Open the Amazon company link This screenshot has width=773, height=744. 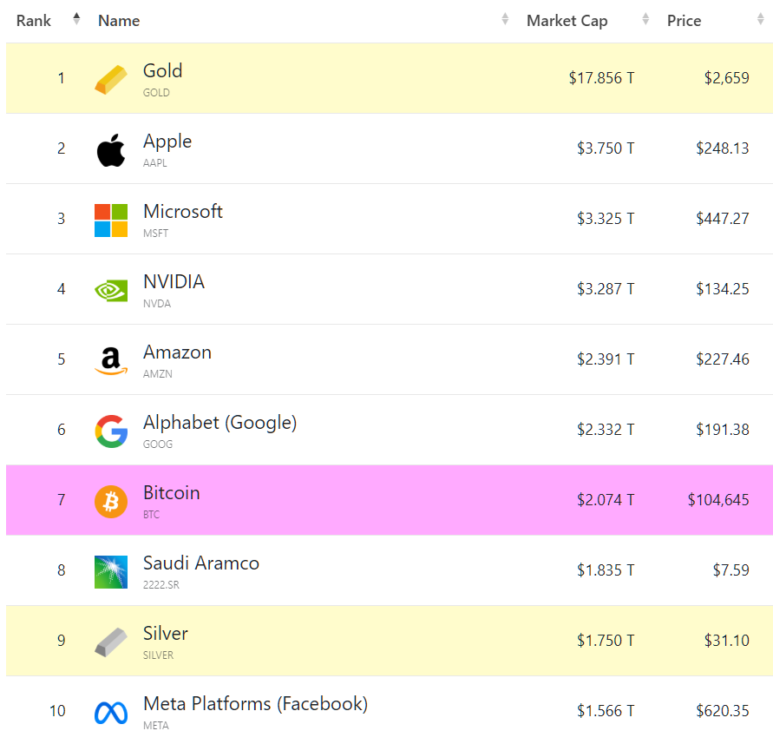coord(177,352)
